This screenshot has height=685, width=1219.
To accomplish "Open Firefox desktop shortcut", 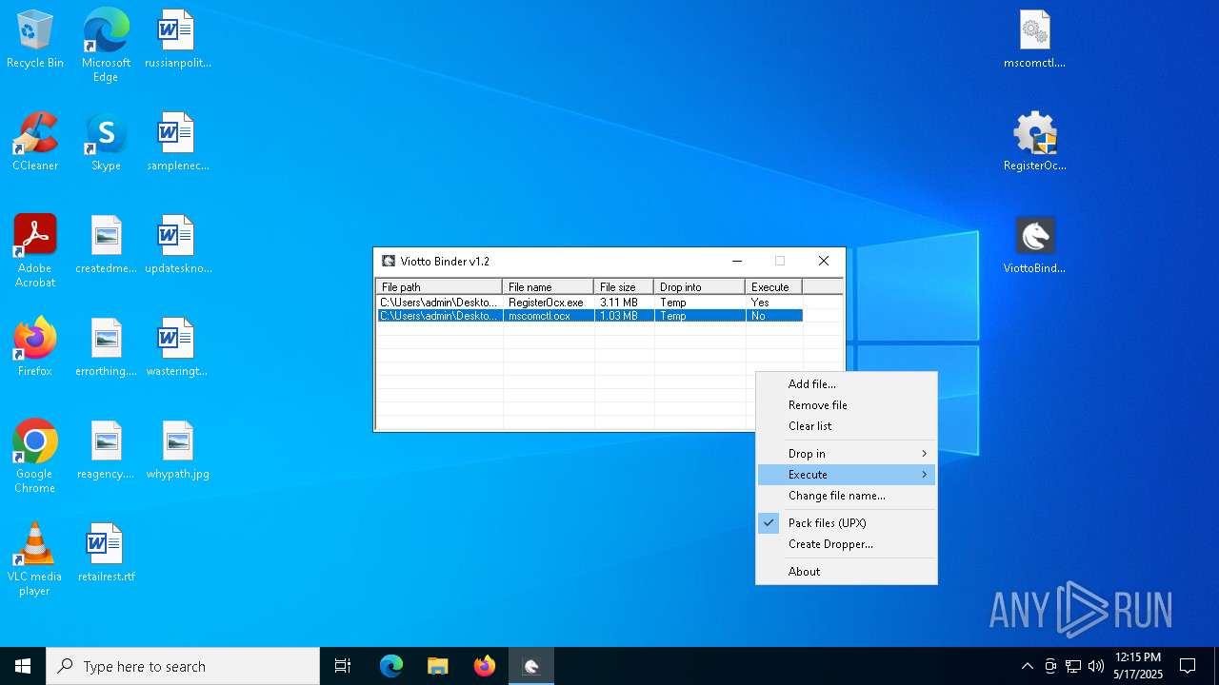I will (x=35, y=348).
